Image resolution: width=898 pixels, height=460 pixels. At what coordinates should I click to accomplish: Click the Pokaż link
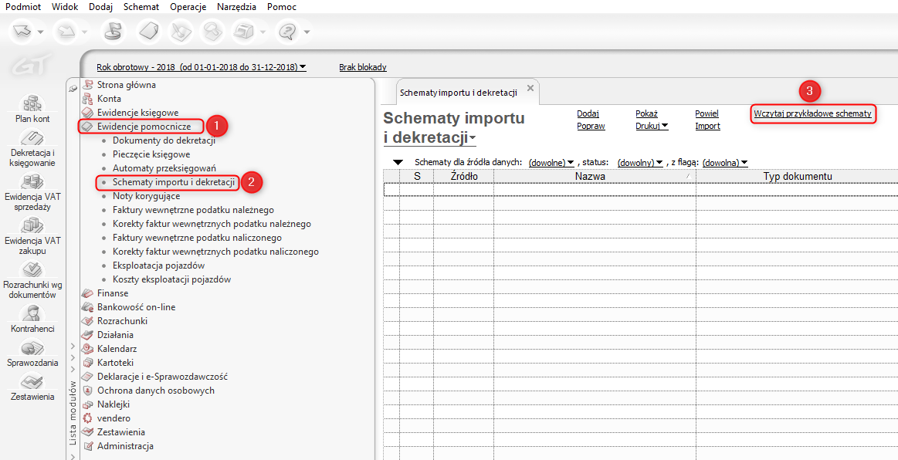646,113
